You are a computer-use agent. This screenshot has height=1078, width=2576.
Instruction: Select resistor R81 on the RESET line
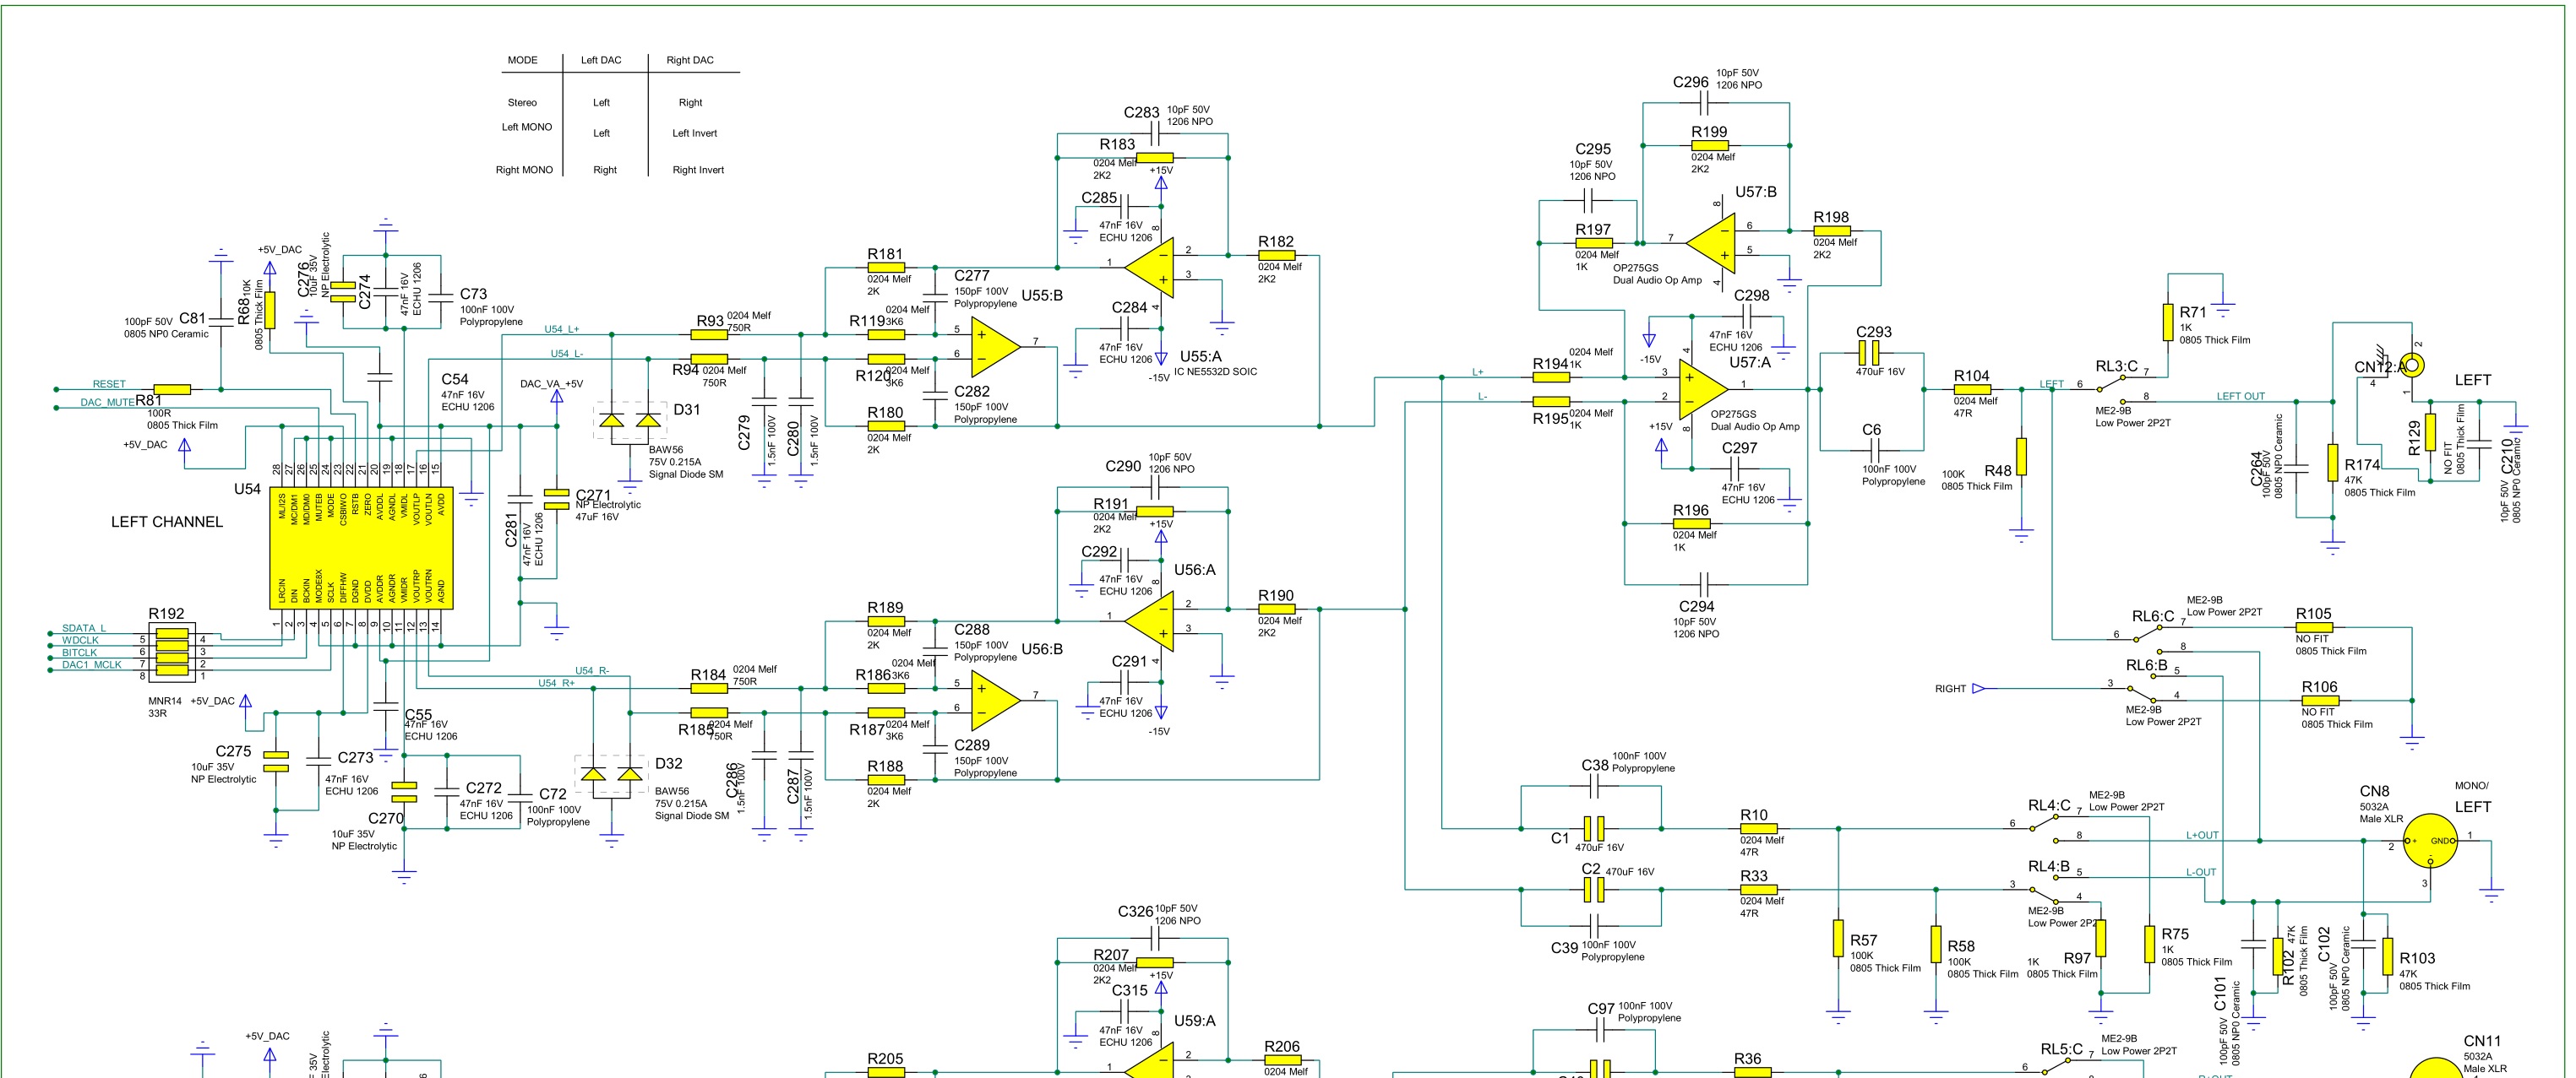click(x=172, y=390)
